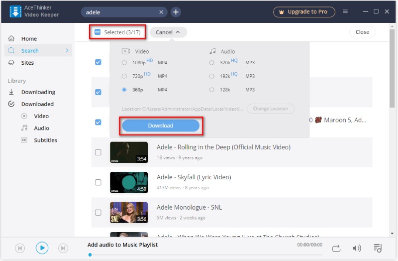Open the Rolling in the Deep thumbnail
Screen dimensions: 398x261
(x=129, y=152)
